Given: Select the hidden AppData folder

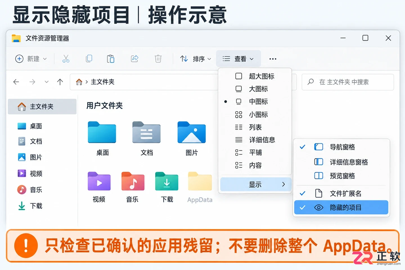Looking at the screenshot, I should (x=200, y=187).
